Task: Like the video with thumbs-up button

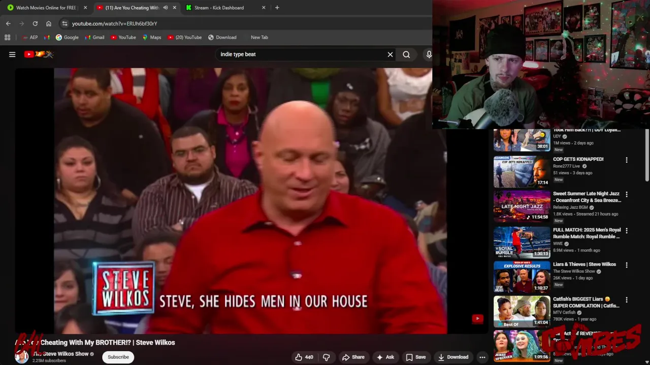Action: [x=304, y=357]
